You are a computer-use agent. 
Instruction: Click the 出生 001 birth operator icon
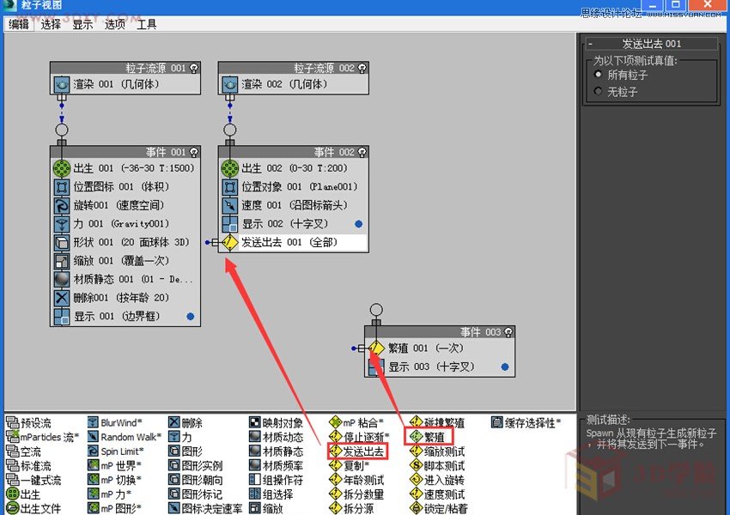pos(61,168)
